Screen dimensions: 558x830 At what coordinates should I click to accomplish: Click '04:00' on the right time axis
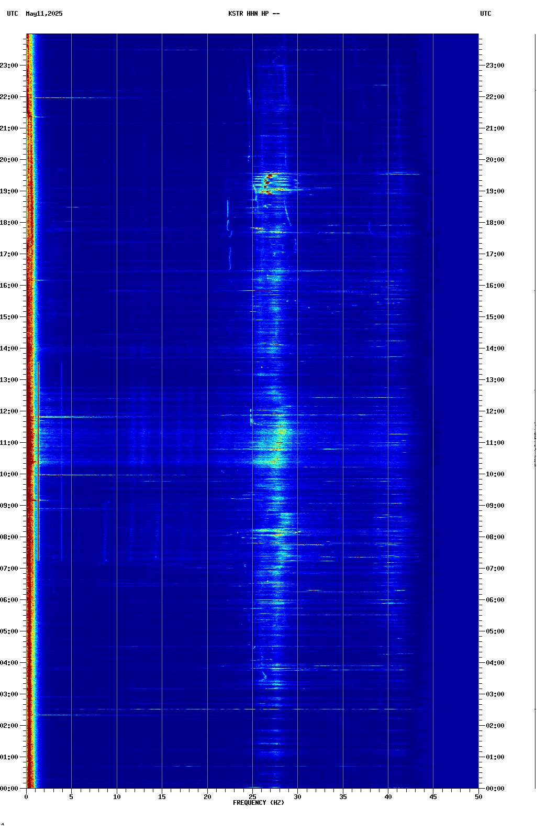click(495, 663)
